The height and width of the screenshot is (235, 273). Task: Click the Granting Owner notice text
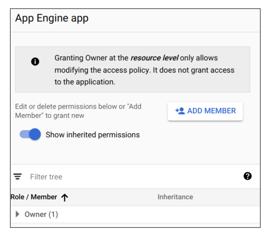pyautogui.click(x=145, y=70)
